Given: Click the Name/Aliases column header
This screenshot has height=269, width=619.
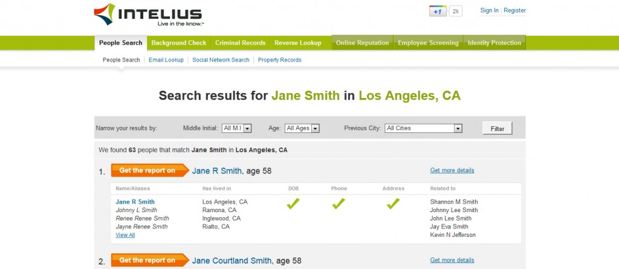Looking at the screenshot, I should 132,189.
